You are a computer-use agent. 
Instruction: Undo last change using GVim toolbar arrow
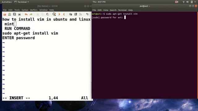point(26,14)
